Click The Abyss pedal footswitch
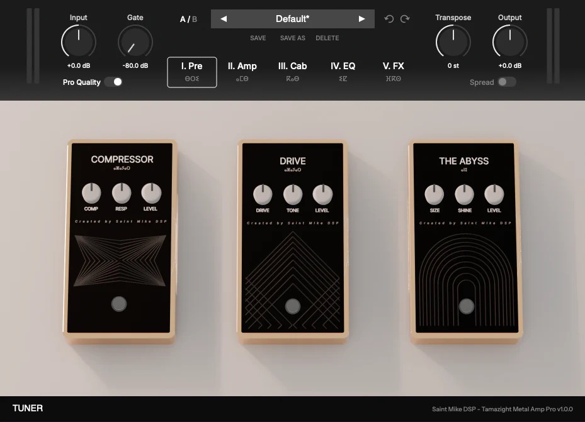The width and height of the screenshot is (585, 422). (x=467, y=306)
